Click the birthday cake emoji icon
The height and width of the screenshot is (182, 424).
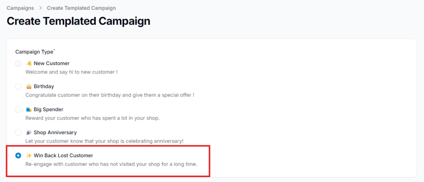click(29, 87)
